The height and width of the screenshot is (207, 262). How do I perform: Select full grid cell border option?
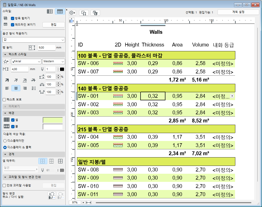pyautogui.click(x=60, y=161)
